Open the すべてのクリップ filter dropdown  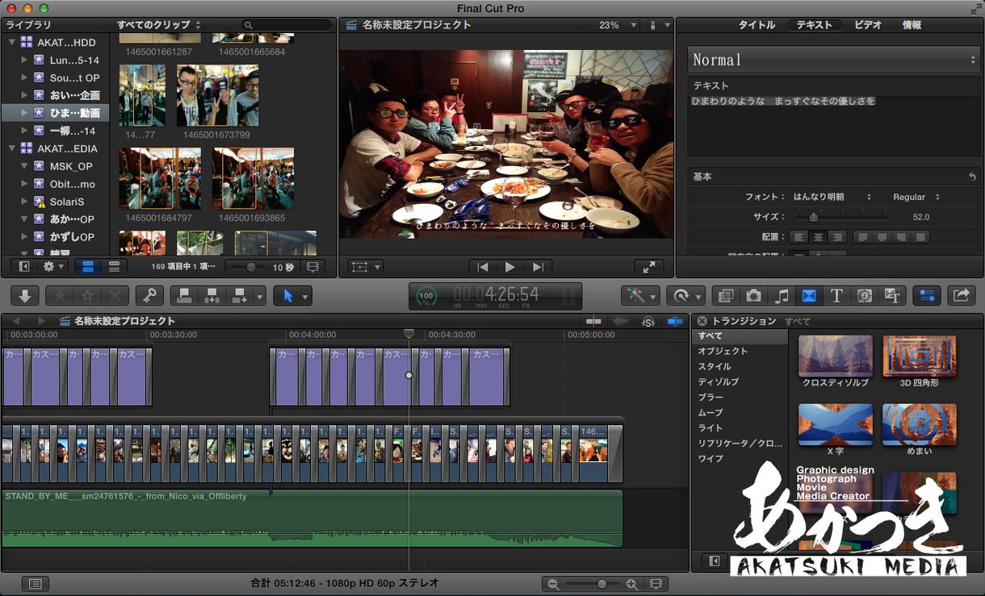(x=158, y=25)
